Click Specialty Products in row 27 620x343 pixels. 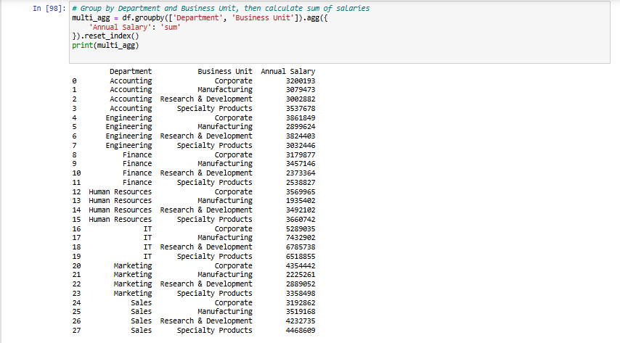coord(214,331)
